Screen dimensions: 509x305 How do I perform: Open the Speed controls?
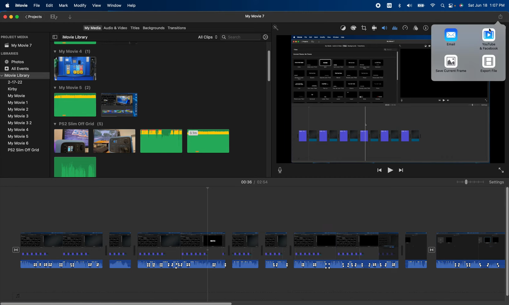[405, 28]
